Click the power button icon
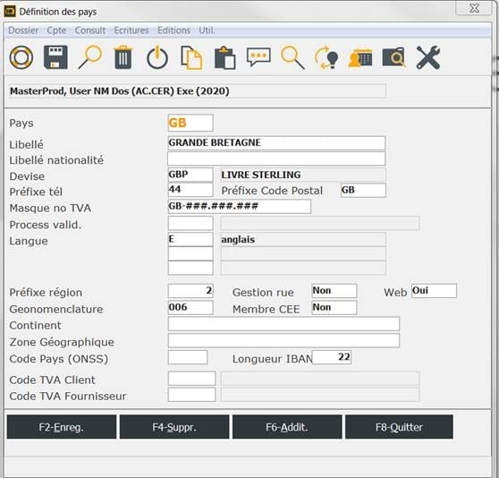 (x=157, y=57)
